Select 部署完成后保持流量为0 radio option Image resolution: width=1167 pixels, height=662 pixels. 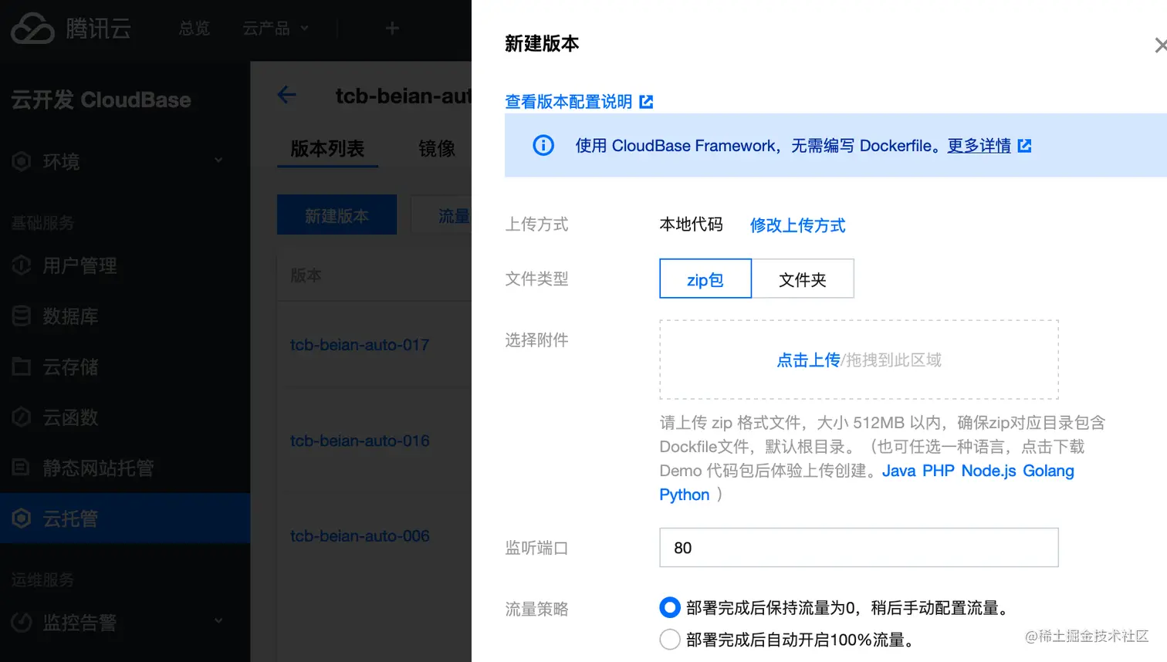[670, 608]
